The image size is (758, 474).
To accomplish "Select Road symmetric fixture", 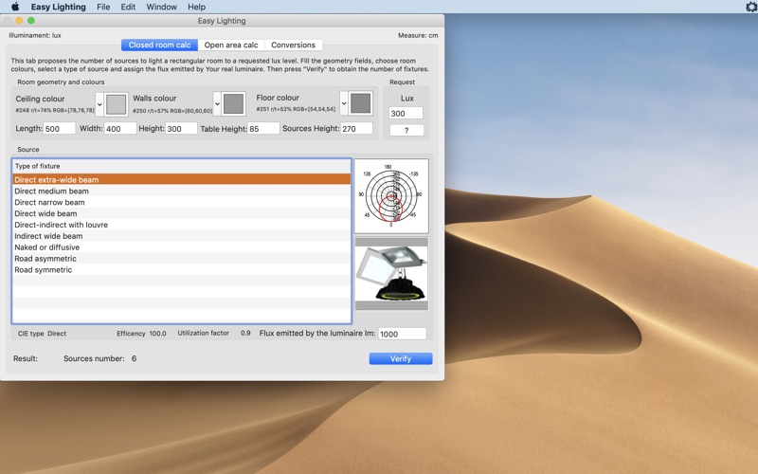I will point(182,270).
